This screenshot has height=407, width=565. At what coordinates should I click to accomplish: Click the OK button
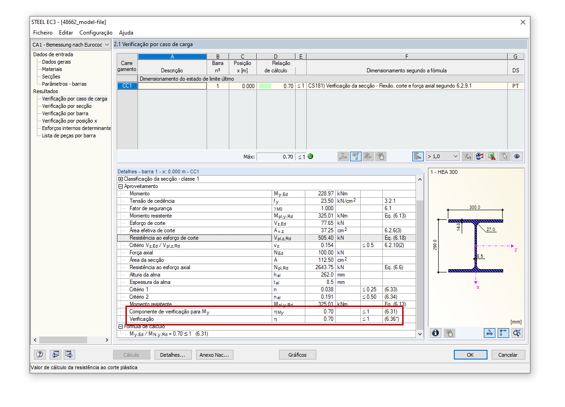tap(470, 355)
